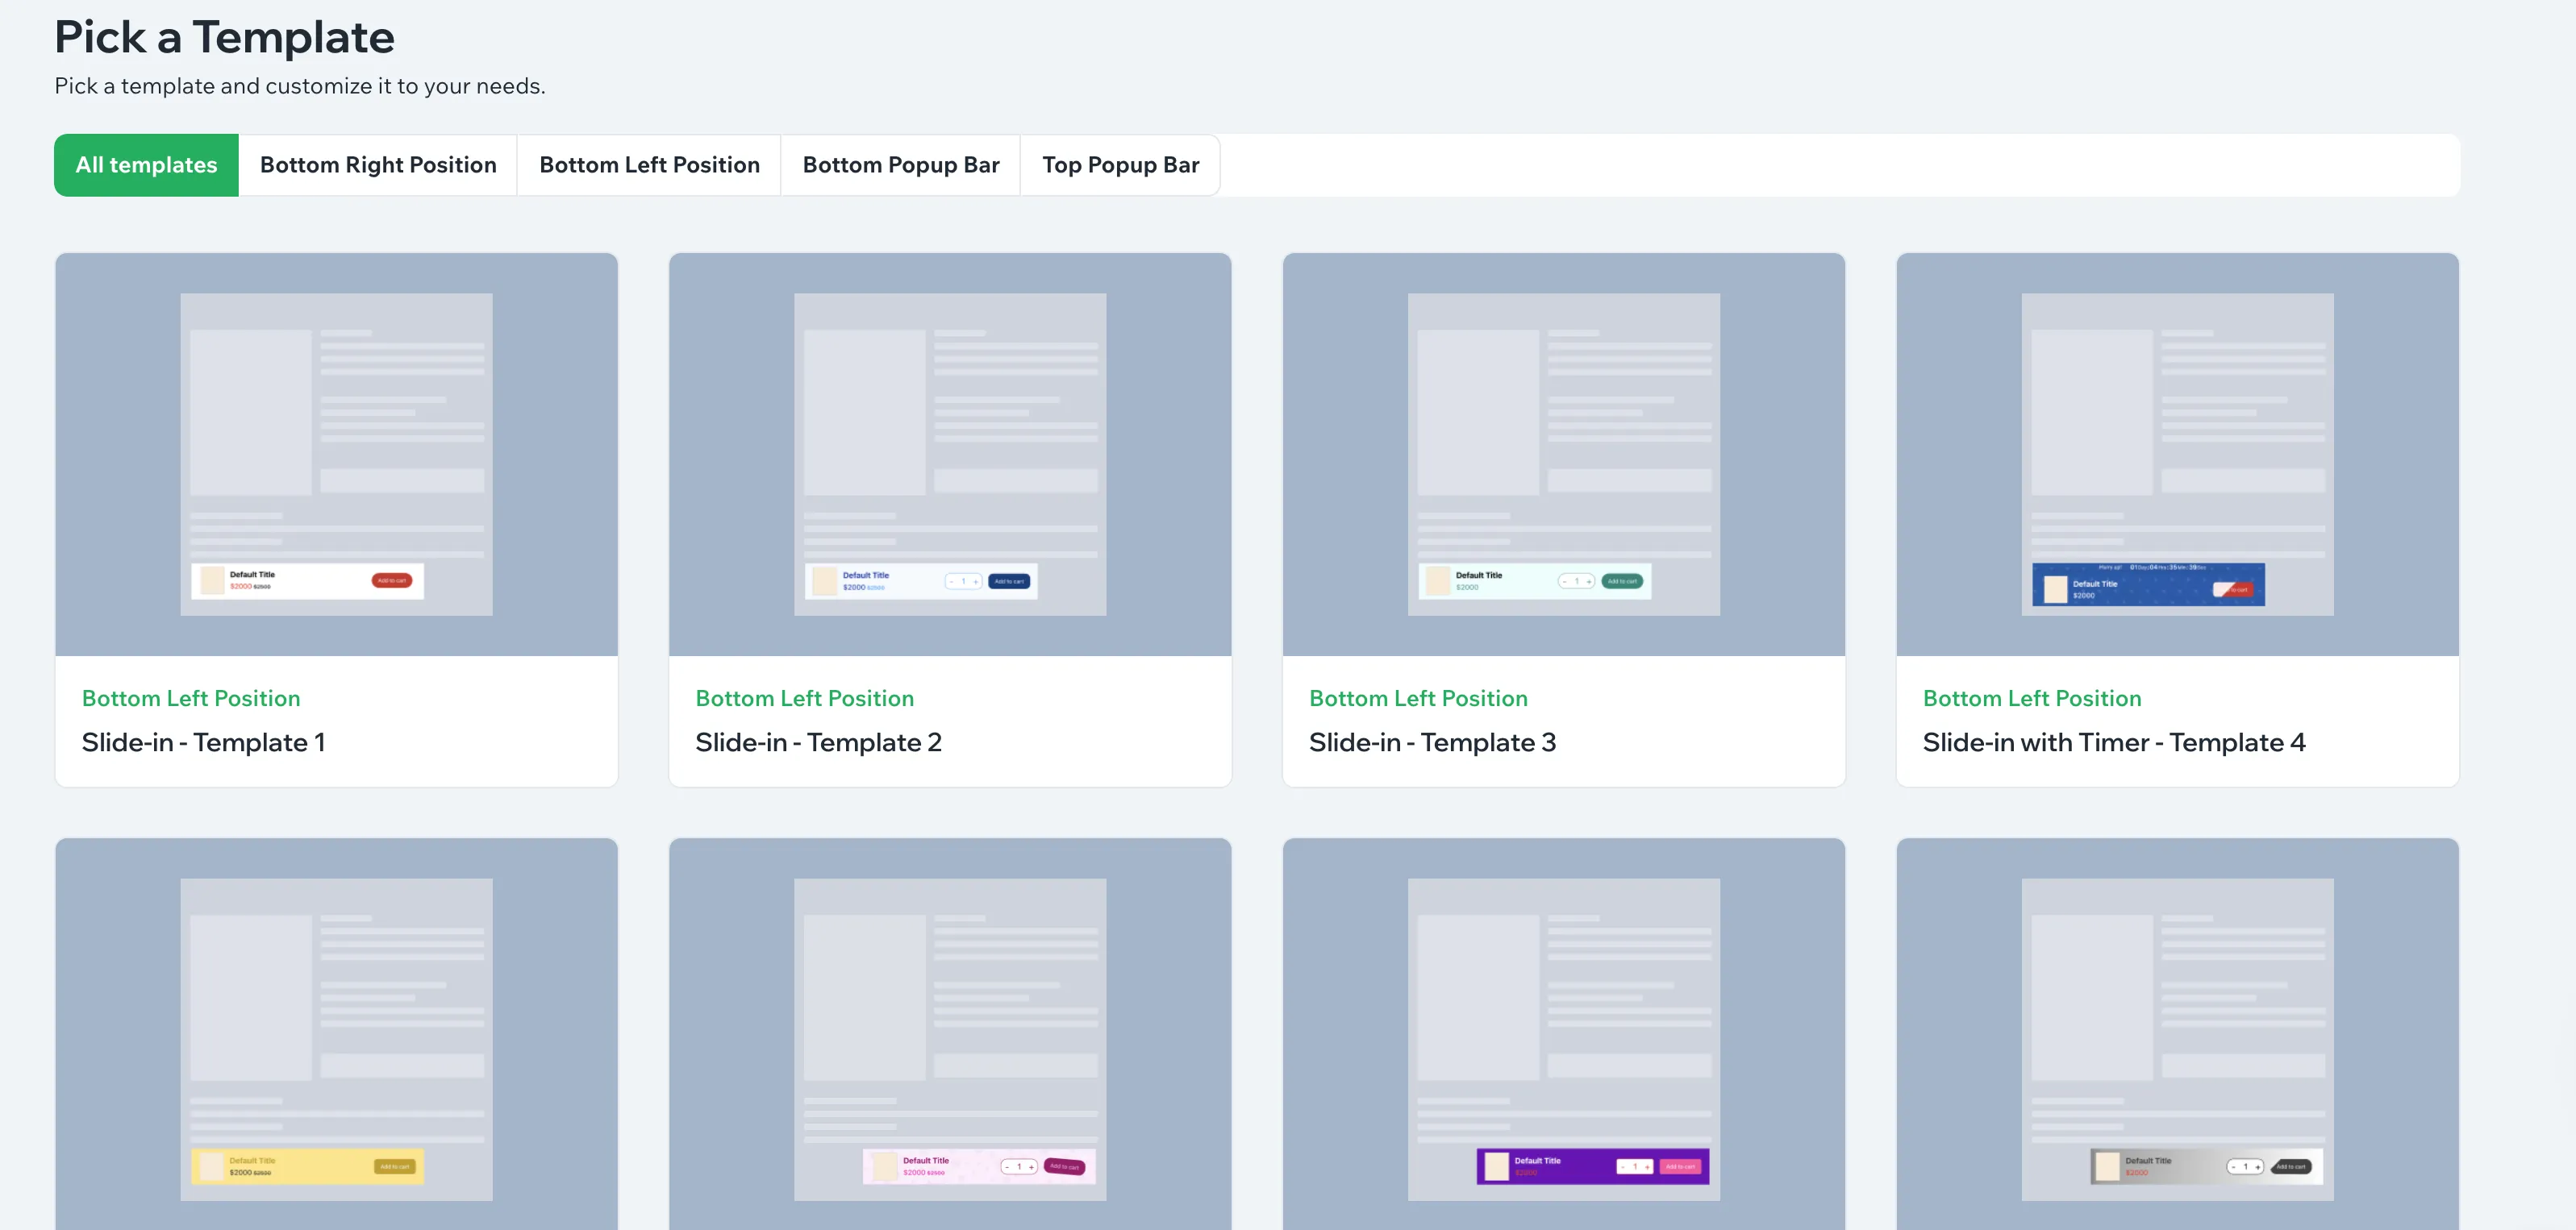Click the Slide-in - Template 2 preview image
This screenshot has height=1230, width=2576.
949,454
